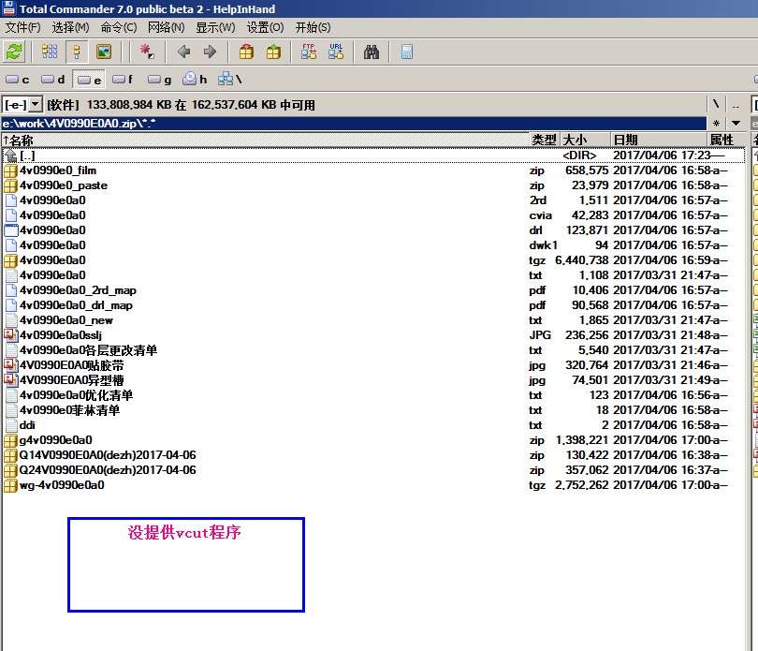The height and width of the screenshot is (651, 758).
Task: Click the unpack files gift icon
Action: [x=273, y=52]
